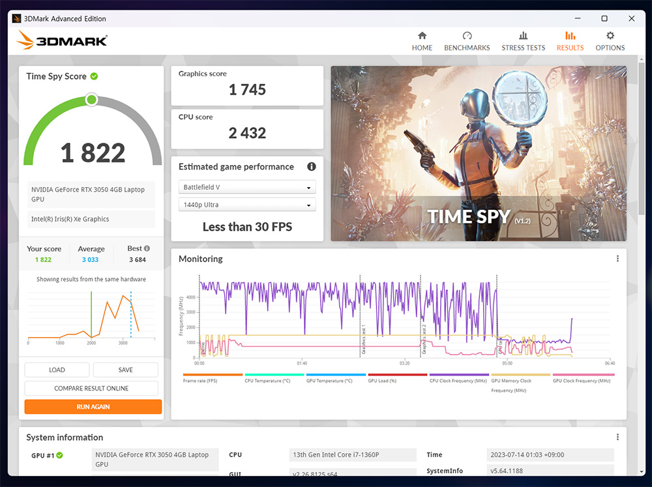The image size is (652, 487).
Task: Click the Average score 3 033
Action: [x=90, y=259]
